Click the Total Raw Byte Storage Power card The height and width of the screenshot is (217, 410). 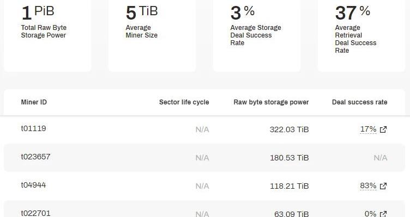click(47, 36)
